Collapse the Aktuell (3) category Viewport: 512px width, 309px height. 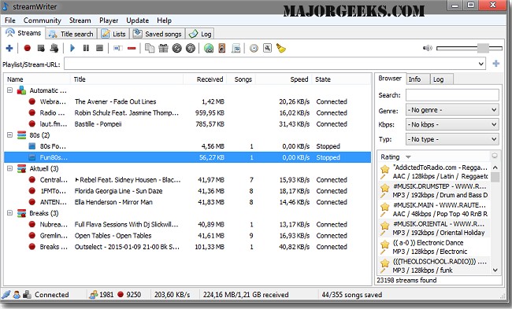(x=9, y=168)
